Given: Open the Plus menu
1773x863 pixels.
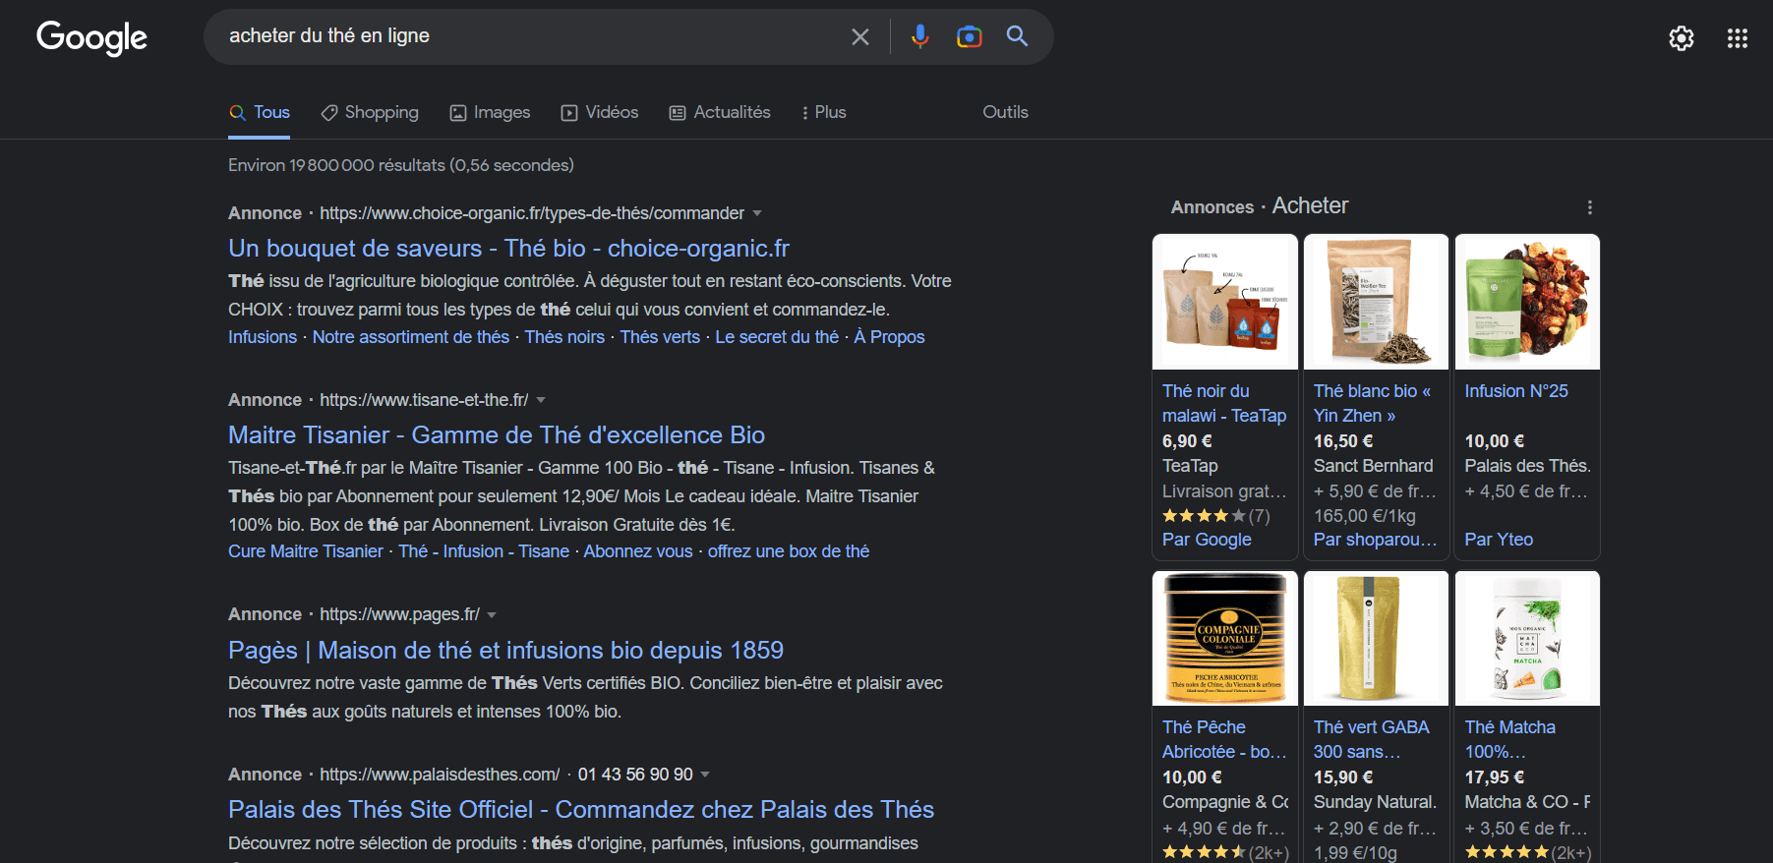Looking at the screenshot, I should coord(824,112).
